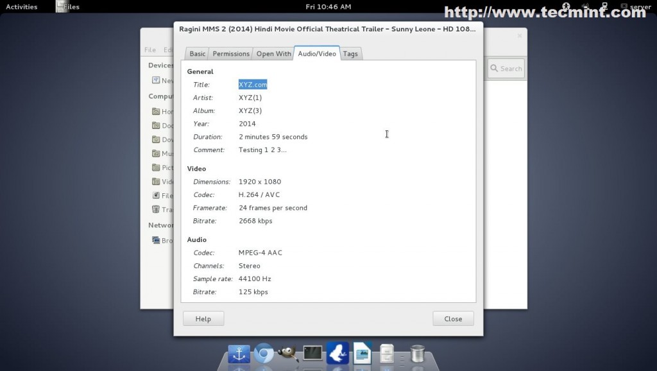Click the Help button

(203, 318)
